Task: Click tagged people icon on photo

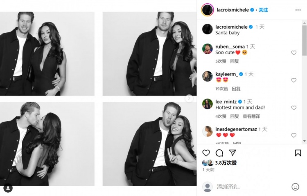Action: tap(8, 188)
